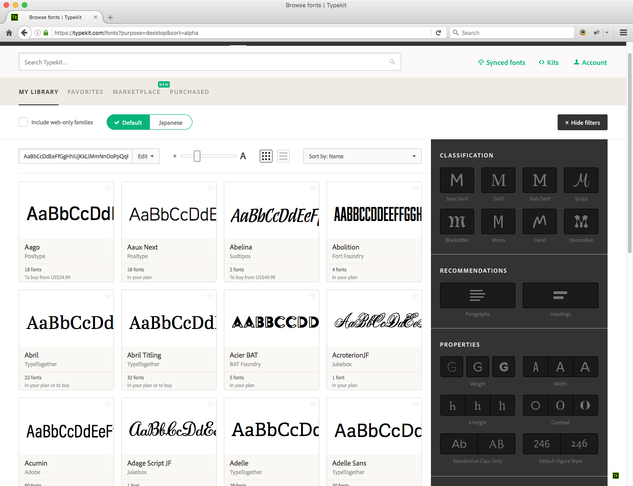The image size is (633, 486).
Task: Filter by Script classification
Action: click(x=581, y=180)
